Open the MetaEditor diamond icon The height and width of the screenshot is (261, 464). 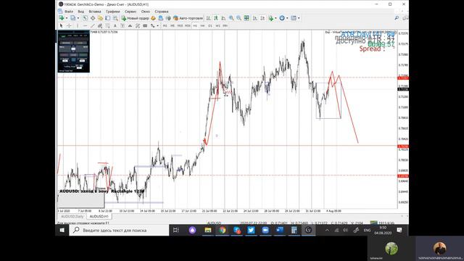pyautogui.click(x=153, y=18)
